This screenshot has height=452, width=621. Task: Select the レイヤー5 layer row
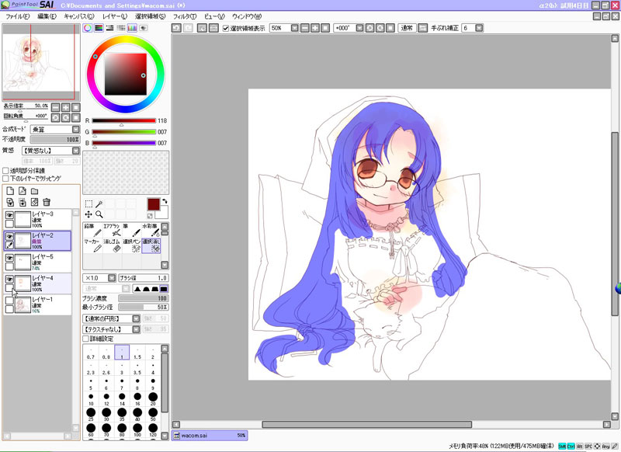[x=37, y=262]
